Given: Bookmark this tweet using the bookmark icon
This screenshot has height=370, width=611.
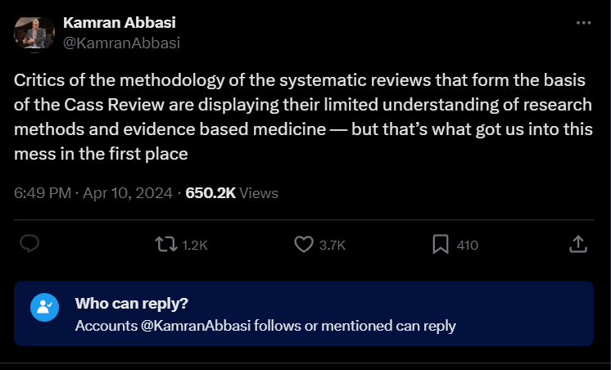Looking at the screenshot, I should pyautogui.click(x=440, y=244).
